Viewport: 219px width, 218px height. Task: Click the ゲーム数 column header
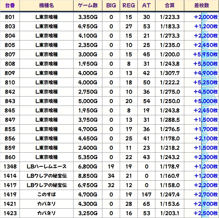tap(88, 6)
